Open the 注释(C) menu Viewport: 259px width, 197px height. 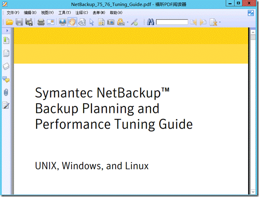pos(82,13)
